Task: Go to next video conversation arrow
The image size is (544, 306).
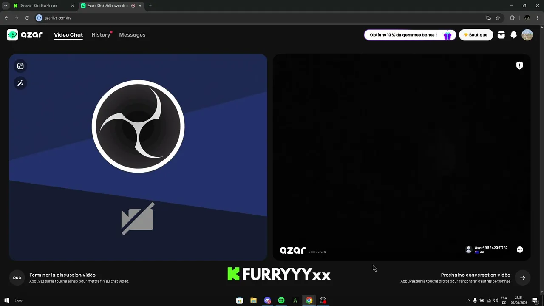Action: point(523,278)
